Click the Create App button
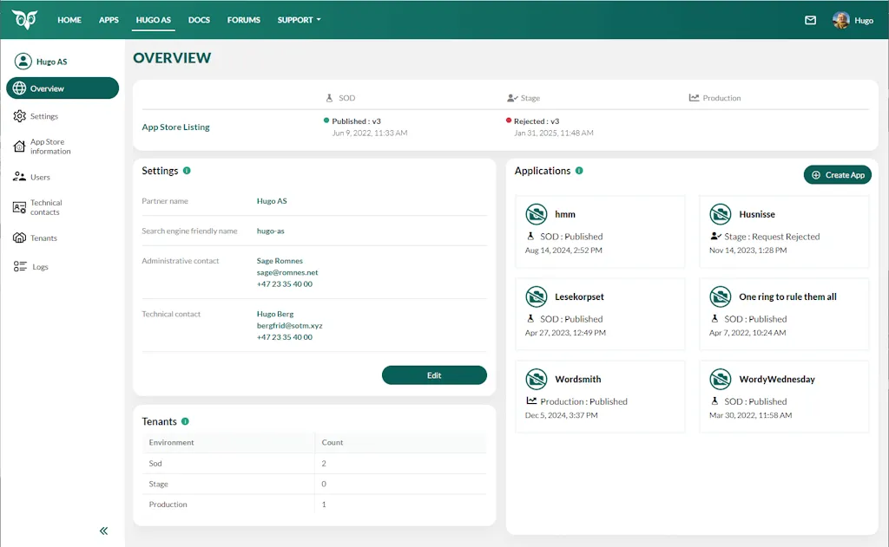The height and width of the screenshot is (547, 889). (x=837, y=175)
